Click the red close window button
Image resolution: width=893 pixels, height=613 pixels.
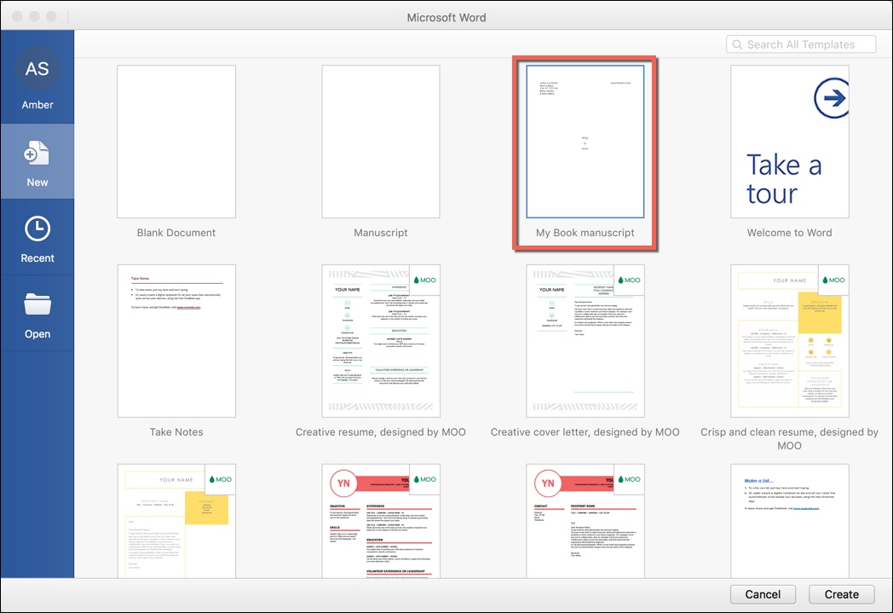(17, 16)
